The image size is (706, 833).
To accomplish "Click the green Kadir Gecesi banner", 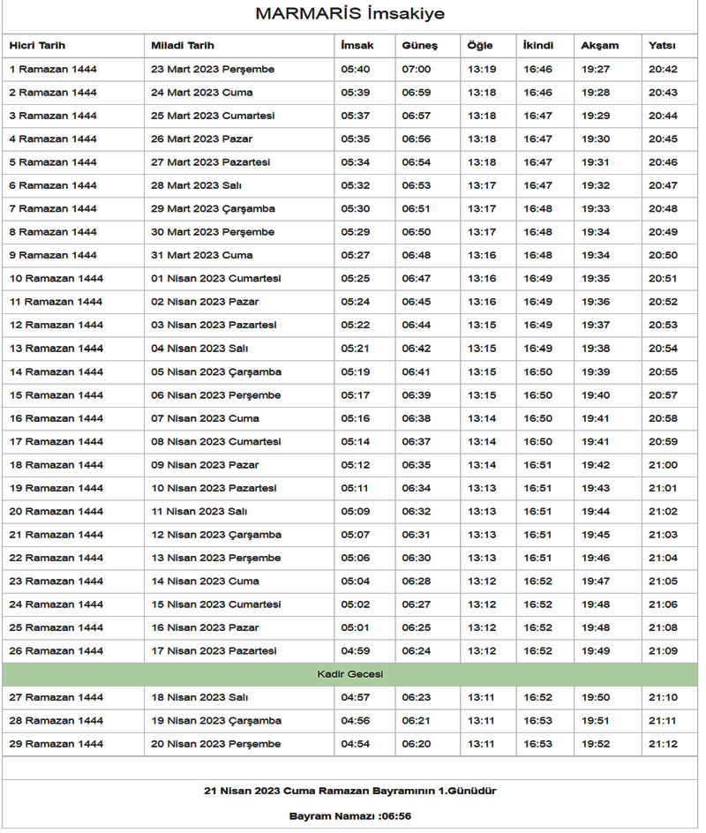I will 349,674.
